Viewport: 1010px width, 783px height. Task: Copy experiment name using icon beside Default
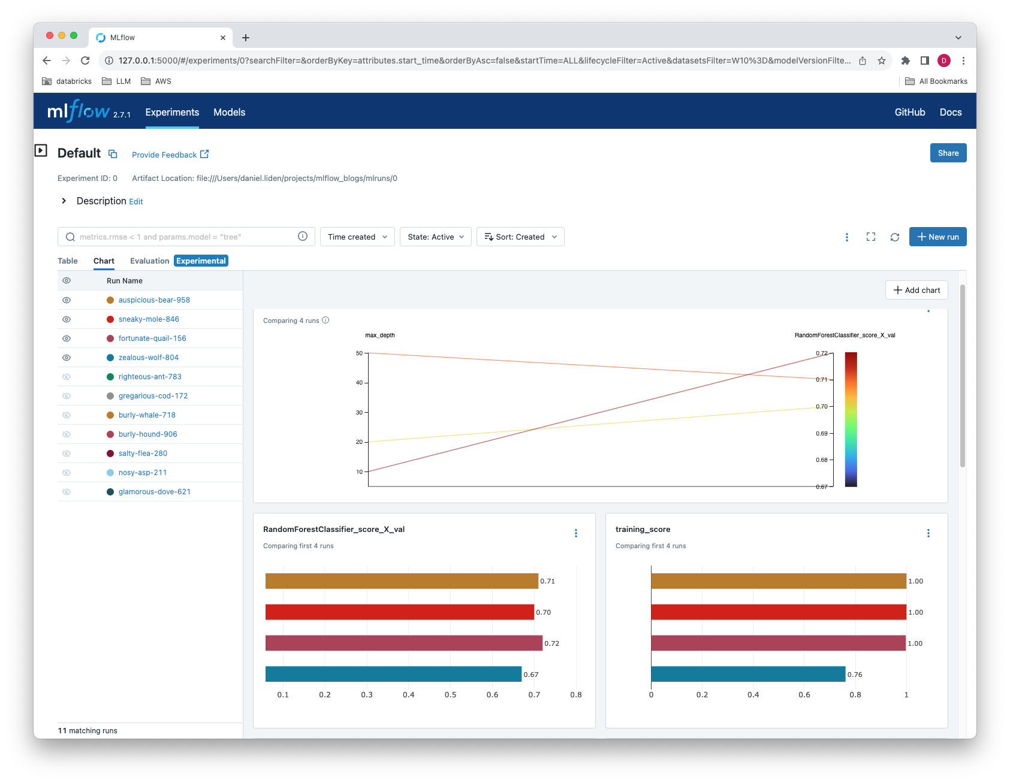(113, 153)
